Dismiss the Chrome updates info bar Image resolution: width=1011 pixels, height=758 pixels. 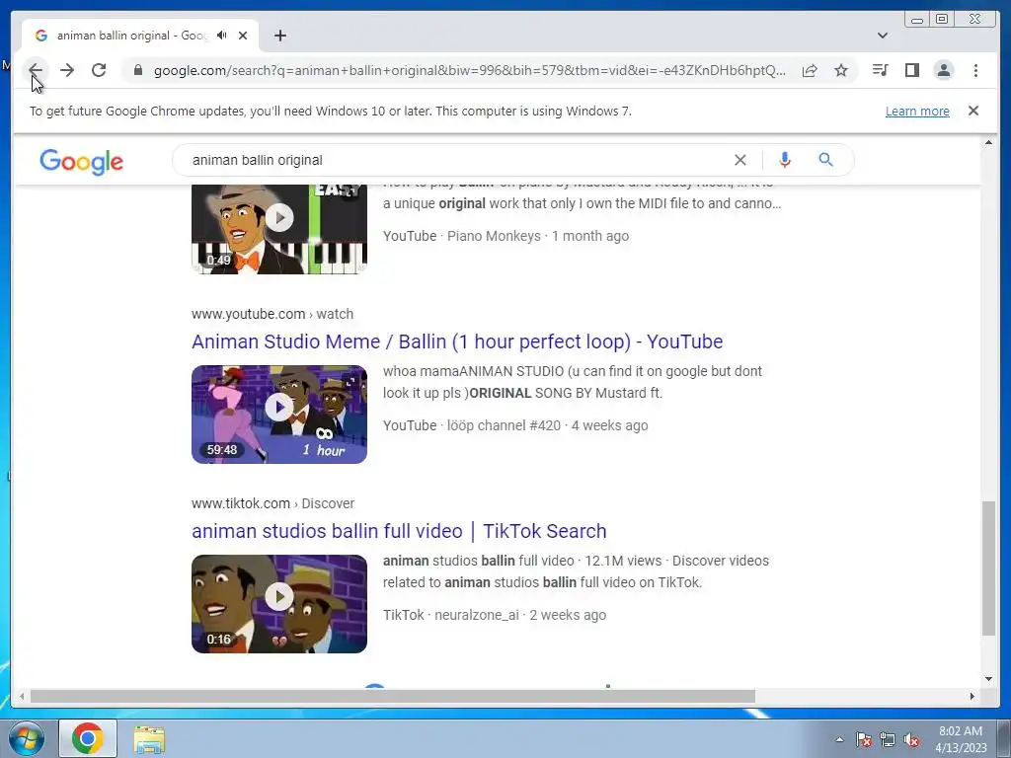click(973, 111)
